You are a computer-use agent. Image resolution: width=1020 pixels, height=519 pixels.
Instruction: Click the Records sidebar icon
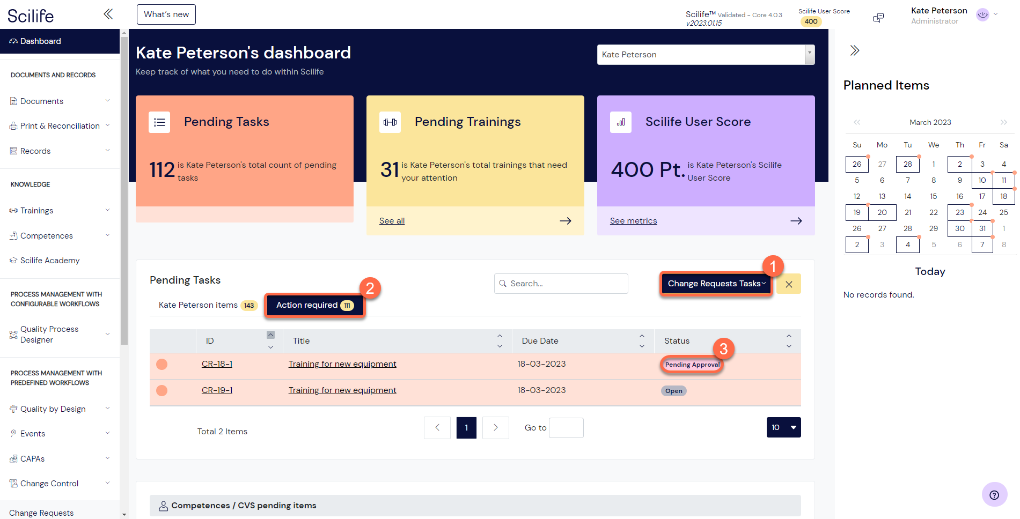(x=13, y=151)
